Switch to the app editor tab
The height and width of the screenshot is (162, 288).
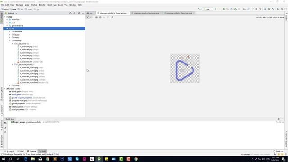[x=90, y=13]
